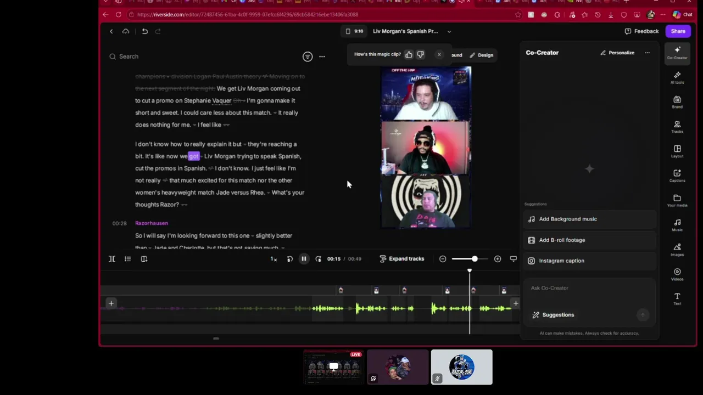Open the Co-Creator sidebar tool
703x395 pixels.
677,53
